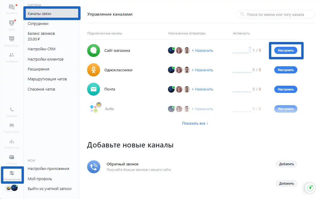Click the Сайт магазина channel name
Viewport: 321px width, 199px height.
click(x=117, y=50)
